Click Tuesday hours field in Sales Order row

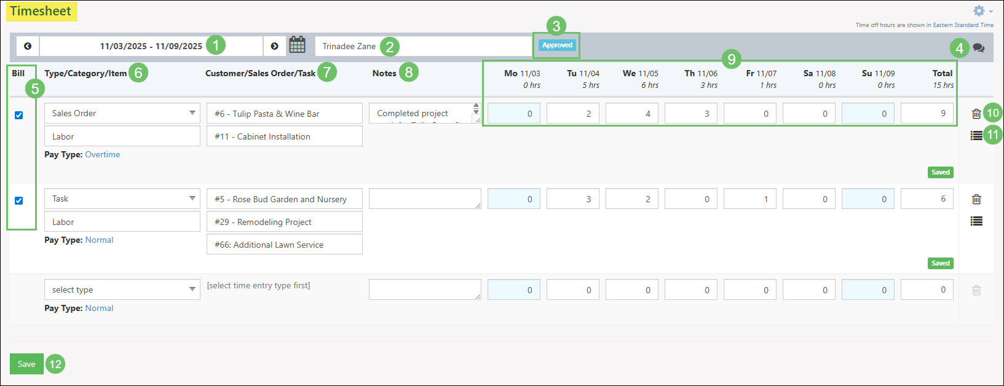coord(573,113)
